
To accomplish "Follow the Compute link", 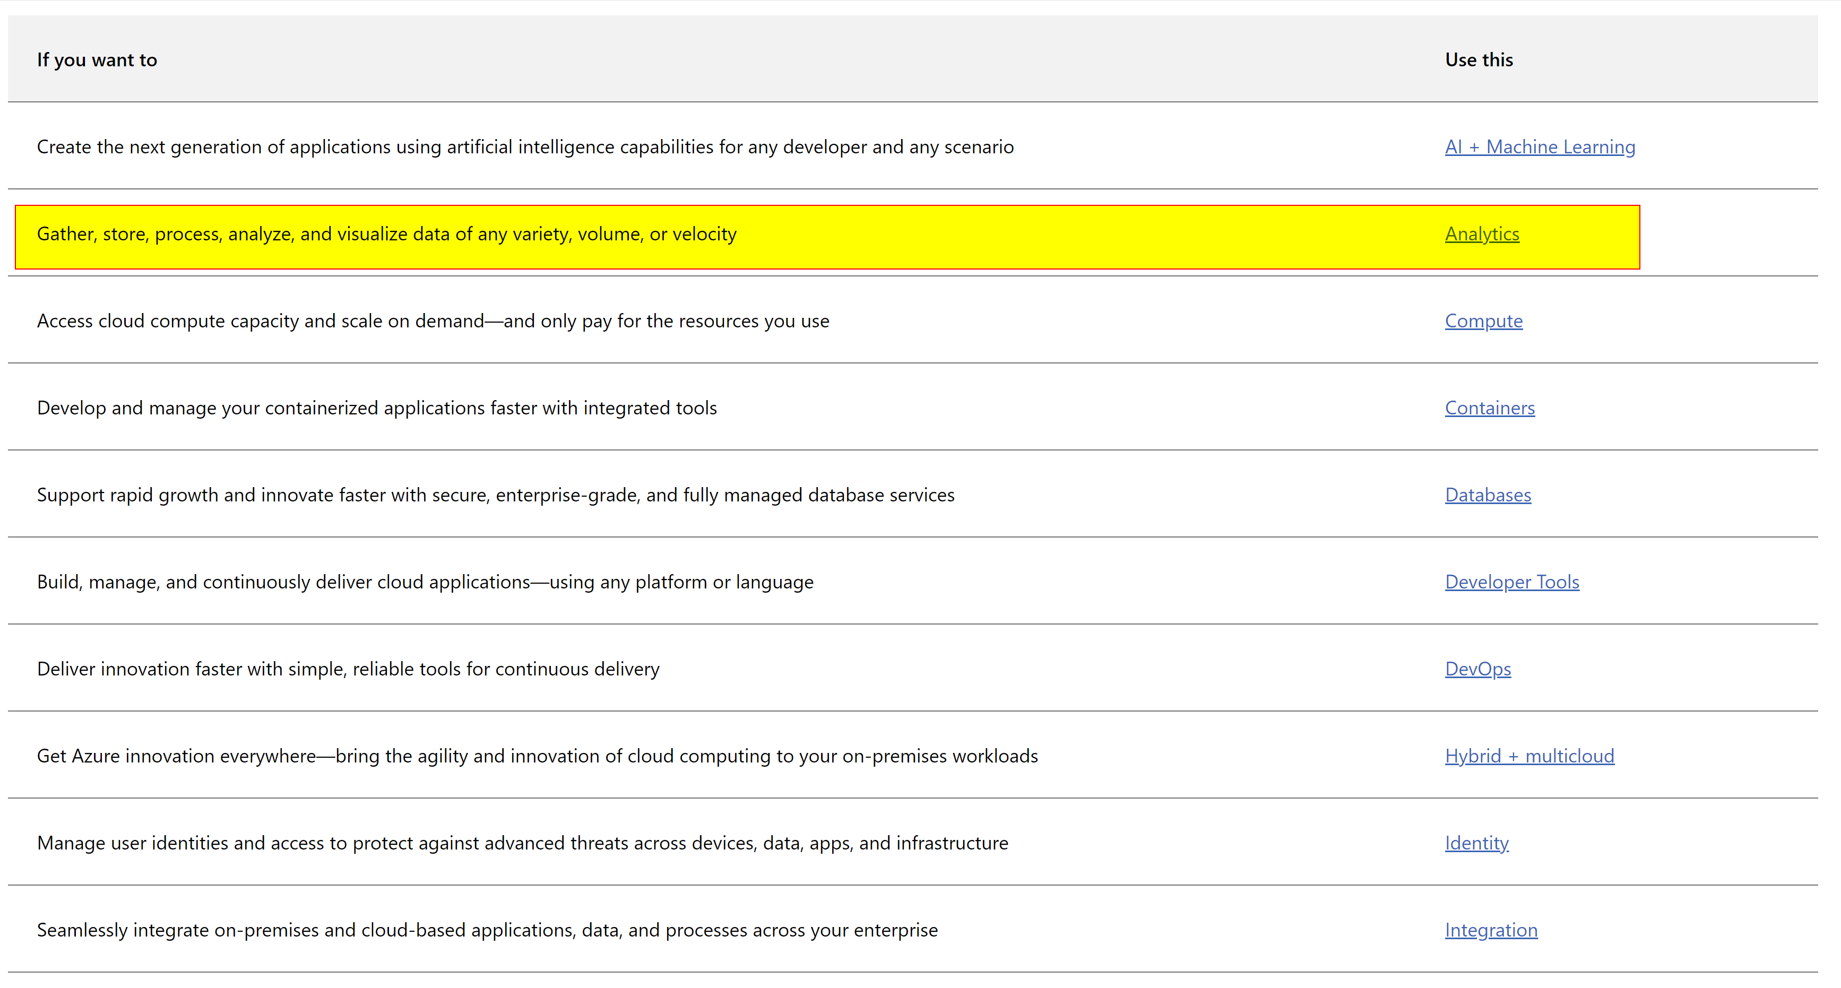I will click(x=1483, y=322).
